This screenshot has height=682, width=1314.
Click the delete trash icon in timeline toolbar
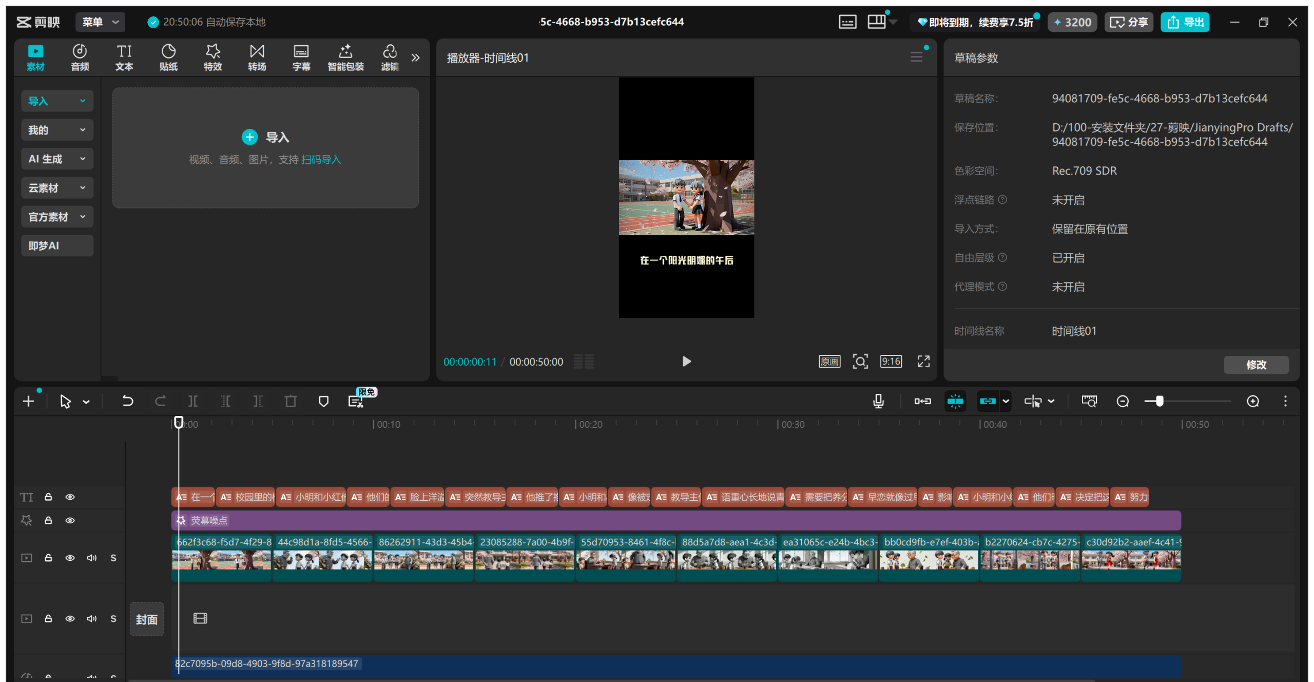(291, 401)
